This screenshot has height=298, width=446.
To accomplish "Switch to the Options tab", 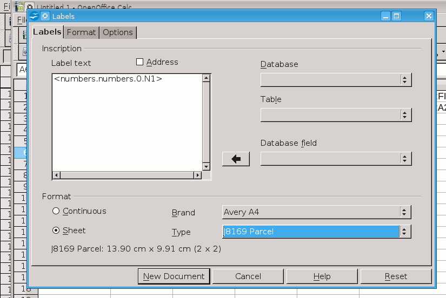I will click(x=118, y=32).
